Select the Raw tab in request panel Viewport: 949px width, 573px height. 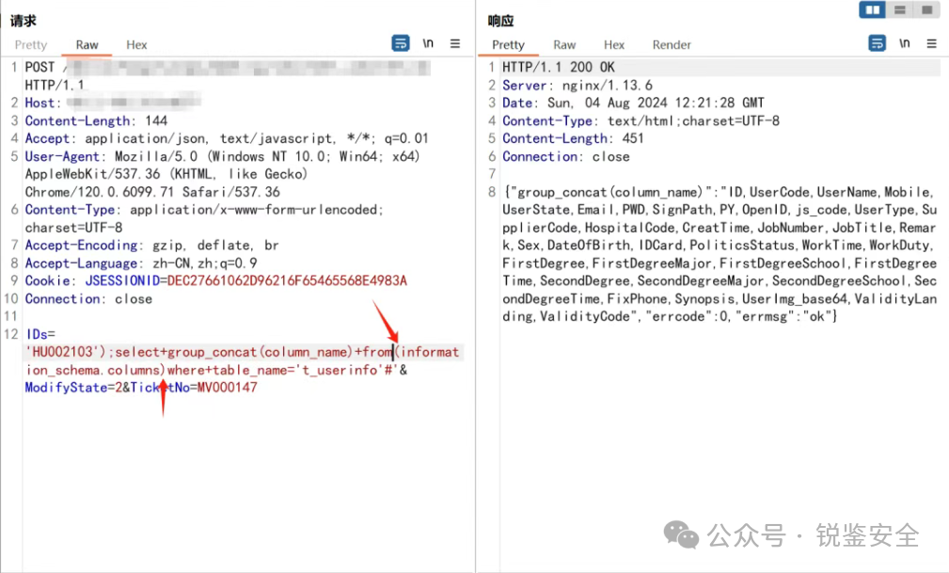click(x=87, y=45)
